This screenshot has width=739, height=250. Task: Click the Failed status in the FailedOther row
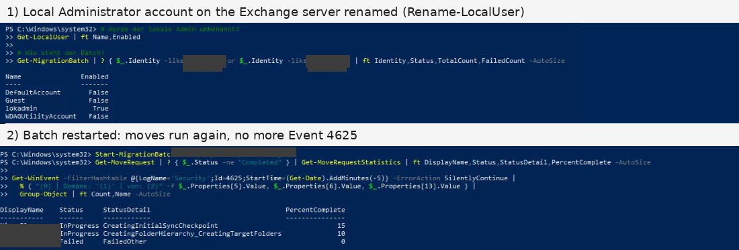[71, 242]
